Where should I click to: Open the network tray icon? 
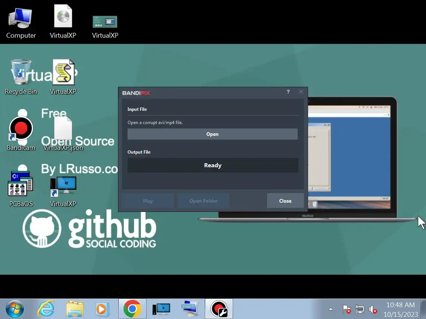pyautogui.click(x=360, y=309)
